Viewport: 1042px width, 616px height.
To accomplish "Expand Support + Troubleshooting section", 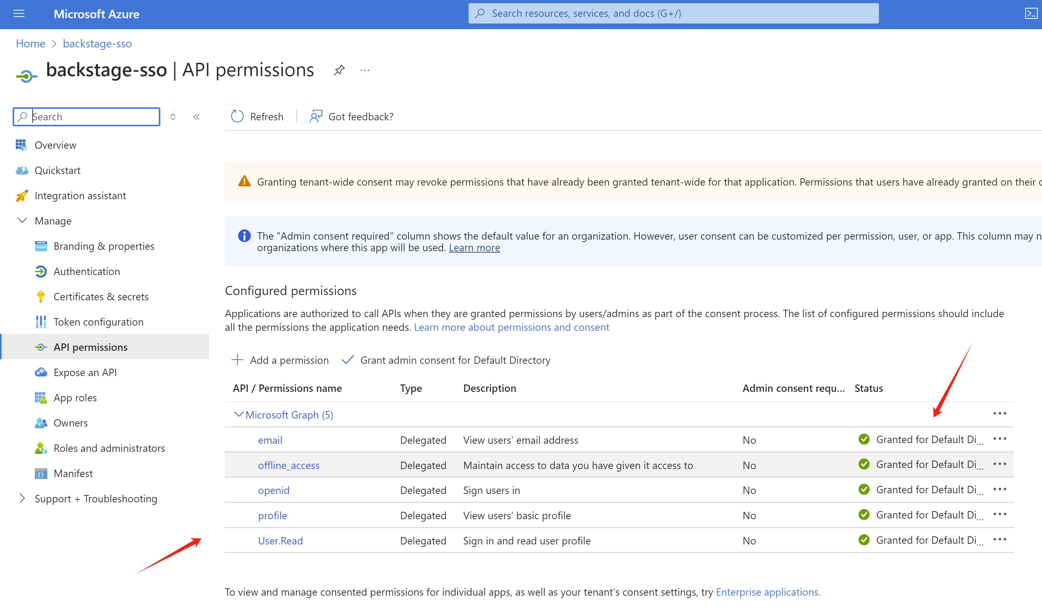I will [x=22, y=498].
